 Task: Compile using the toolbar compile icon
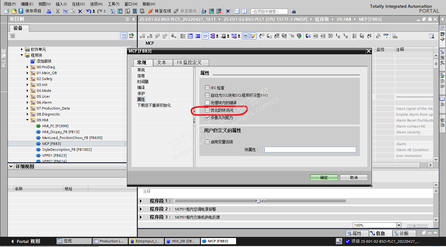(x=112, y=11)
